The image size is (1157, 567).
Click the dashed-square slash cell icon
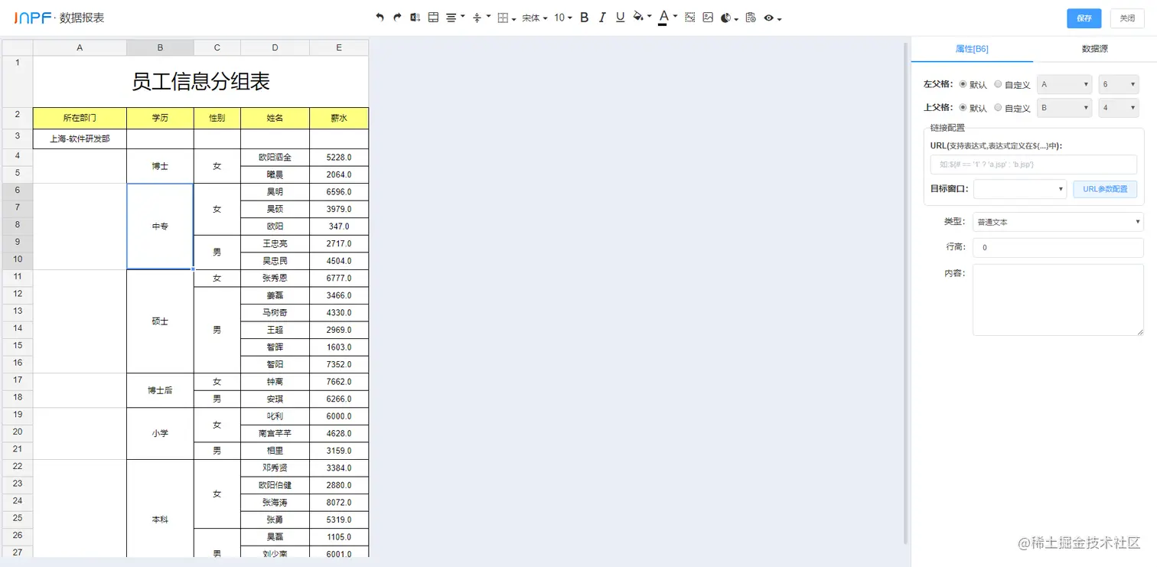(x=690, y=18)
